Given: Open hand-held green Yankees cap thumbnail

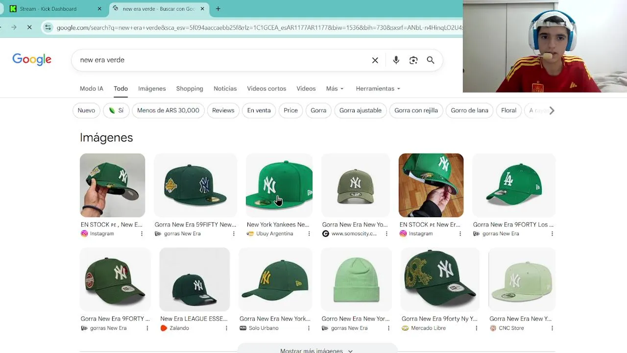Looking at the screenshot, I should coord(112,185).
